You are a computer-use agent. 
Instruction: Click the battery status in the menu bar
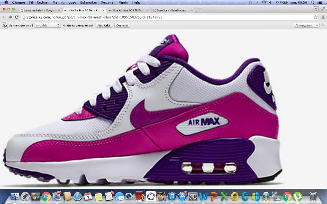[282, 2]
